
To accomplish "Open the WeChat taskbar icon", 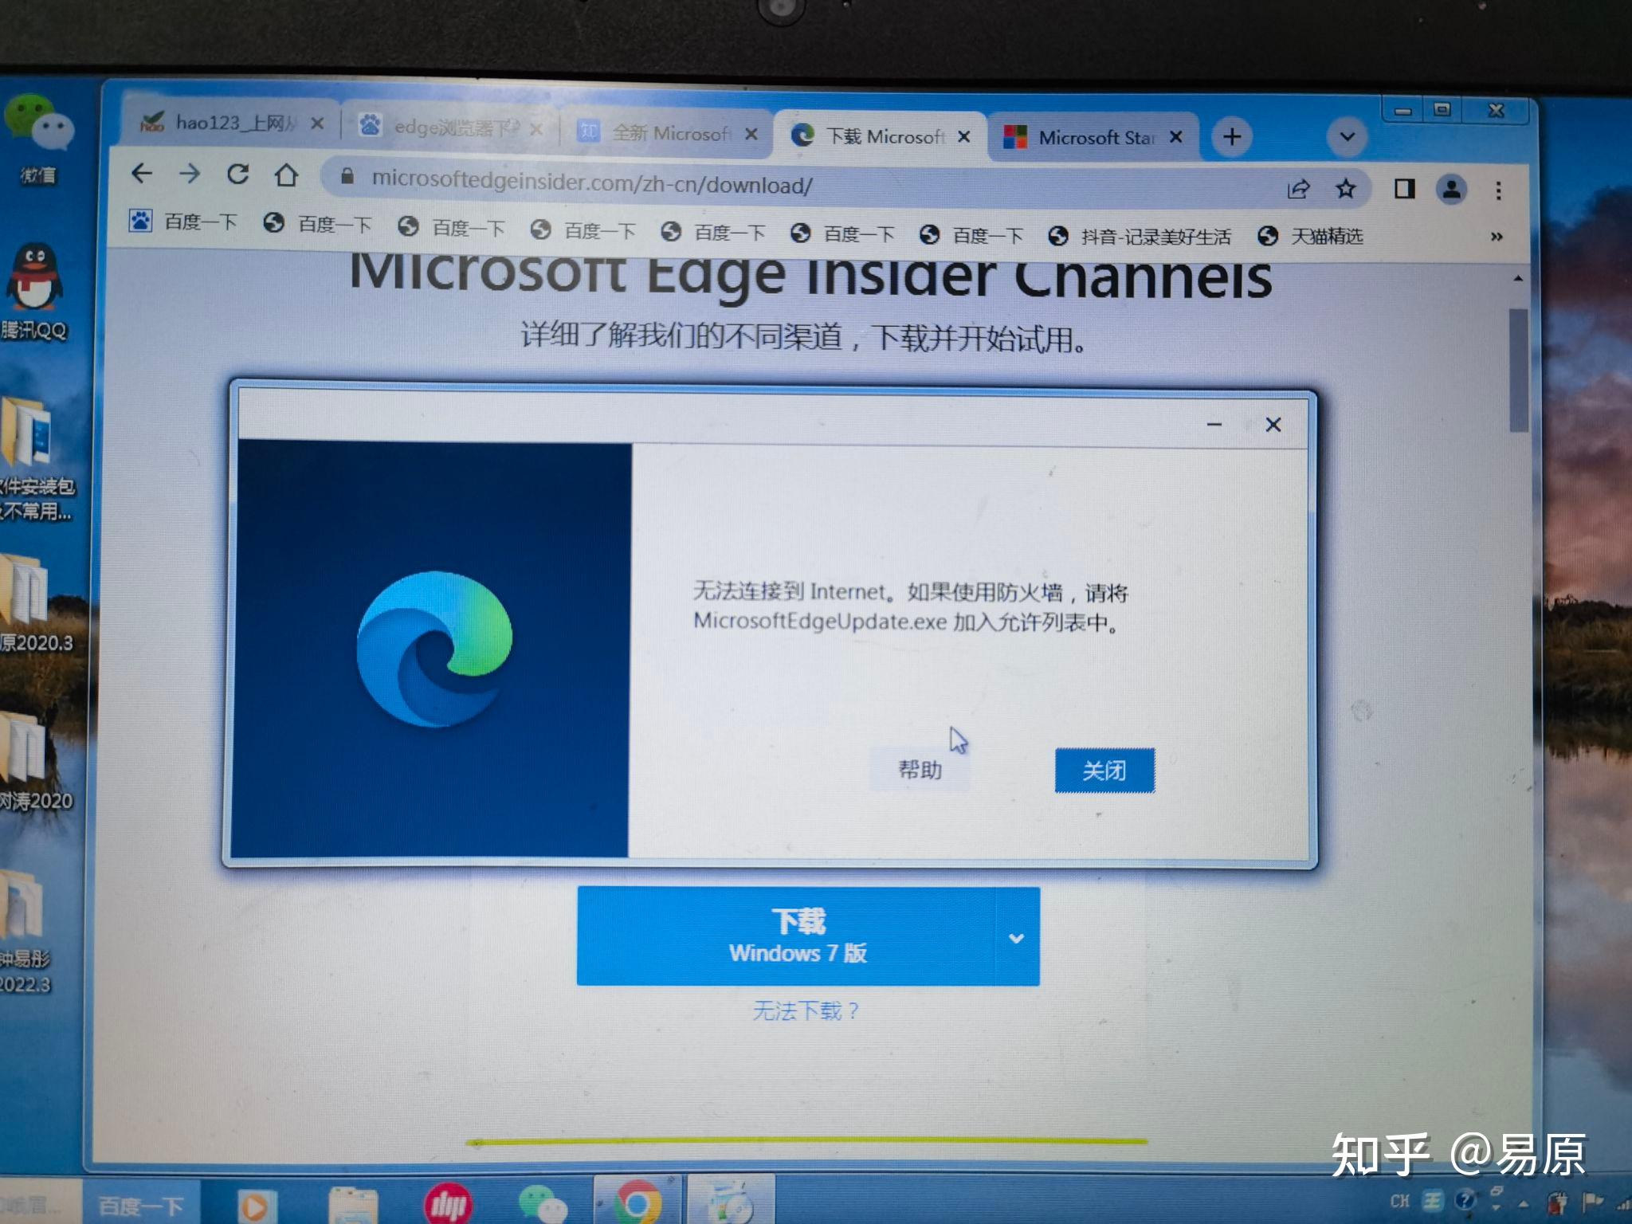I will (542, 1205).
